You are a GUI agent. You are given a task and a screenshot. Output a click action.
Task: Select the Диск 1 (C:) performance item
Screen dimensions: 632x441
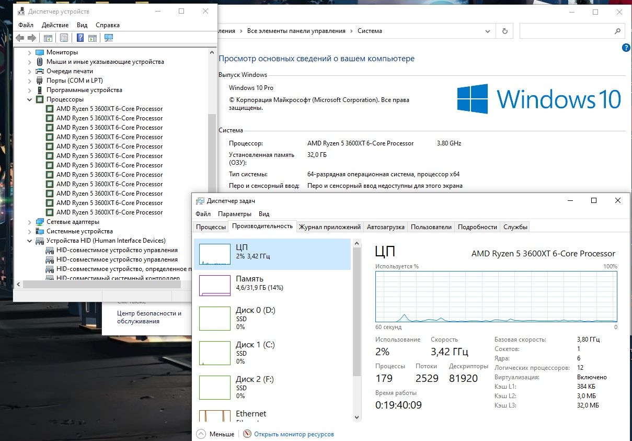tap(272, 353)
